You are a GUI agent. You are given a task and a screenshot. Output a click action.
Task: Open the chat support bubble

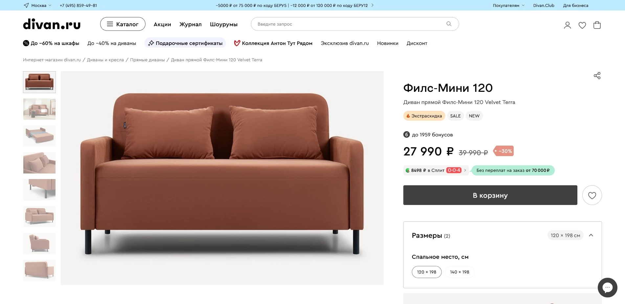607,288
